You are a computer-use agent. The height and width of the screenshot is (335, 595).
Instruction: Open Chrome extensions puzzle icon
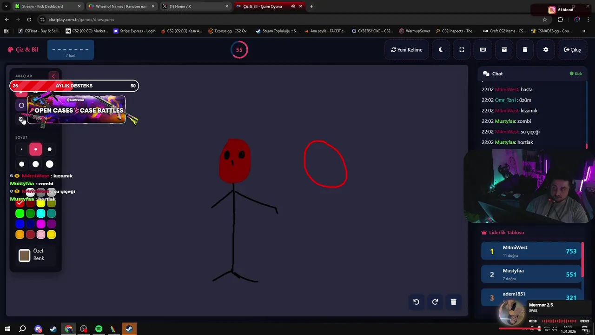click(x=560, y=20)
